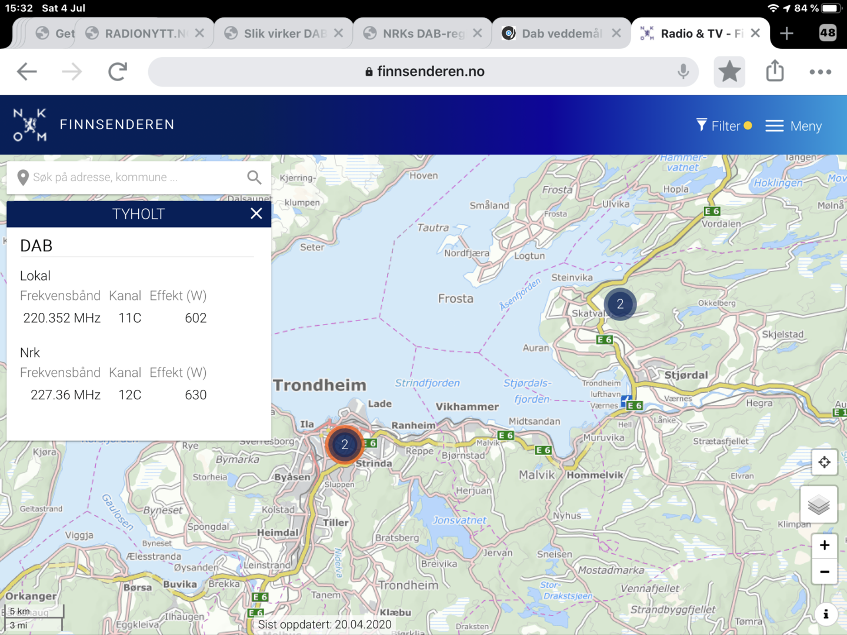Click the DAB section heading
Viewport: 847px width, 635px height.
point(36,246)
